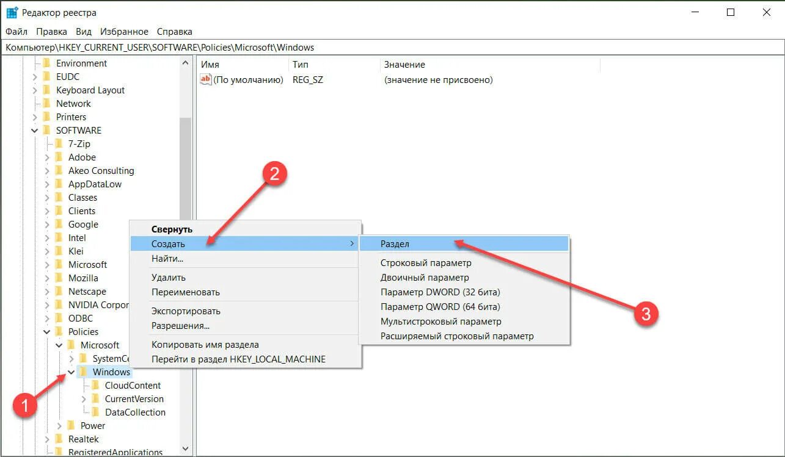Viewport: 785px width, 457px height.
Task: Click the CloudContent folder icon
Action: click(x=95, y=386)
